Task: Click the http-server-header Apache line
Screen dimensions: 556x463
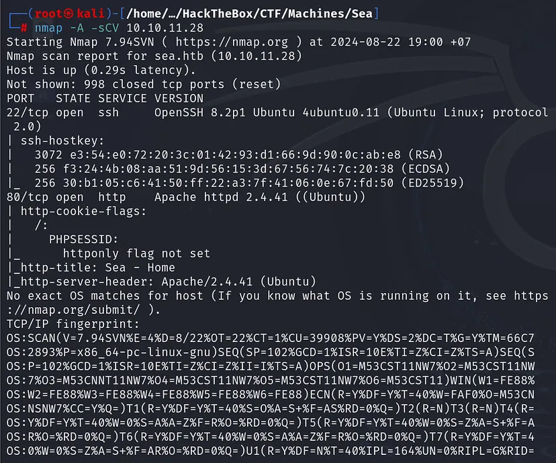Action: tap(161, 282)
